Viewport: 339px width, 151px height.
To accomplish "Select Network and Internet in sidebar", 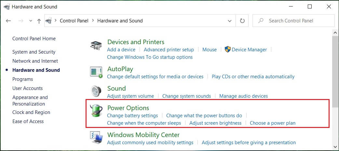I will (35, 61).
